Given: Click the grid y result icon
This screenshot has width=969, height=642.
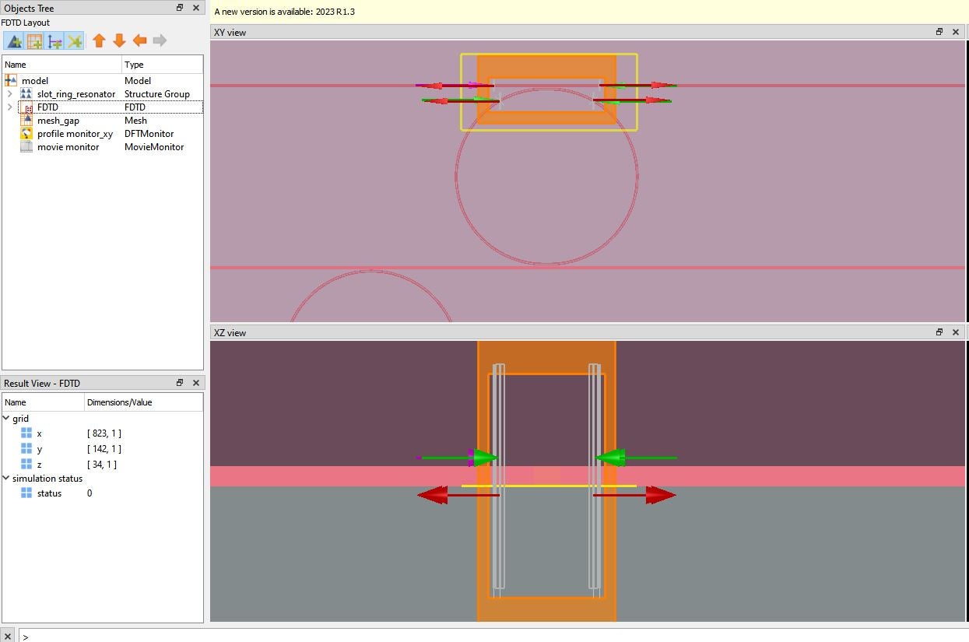Looking at the screenshot, I should click(x=26, y=449).
